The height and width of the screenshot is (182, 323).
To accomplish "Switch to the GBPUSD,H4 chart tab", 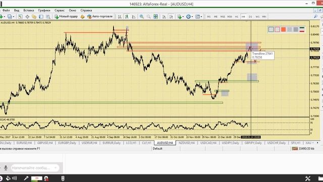I will (45, 143).
